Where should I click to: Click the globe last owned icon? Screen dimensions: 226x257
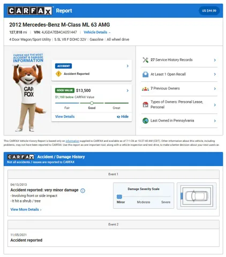pos(146,120)
